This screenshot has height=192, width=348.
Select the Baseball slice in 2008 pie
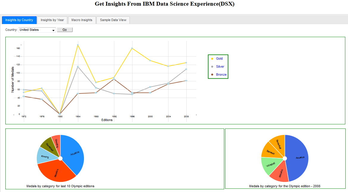click(x=270, y=152)
